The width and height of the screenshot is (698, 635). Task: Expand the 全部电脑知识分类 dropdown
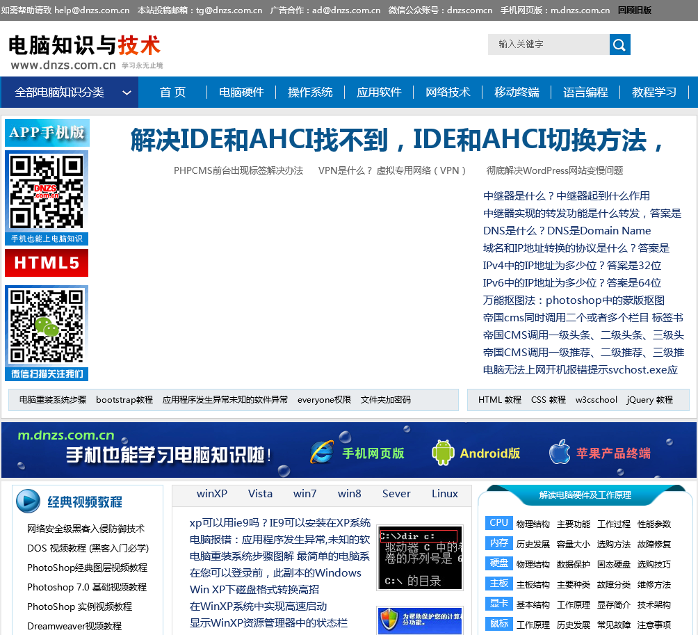[70, 93]
